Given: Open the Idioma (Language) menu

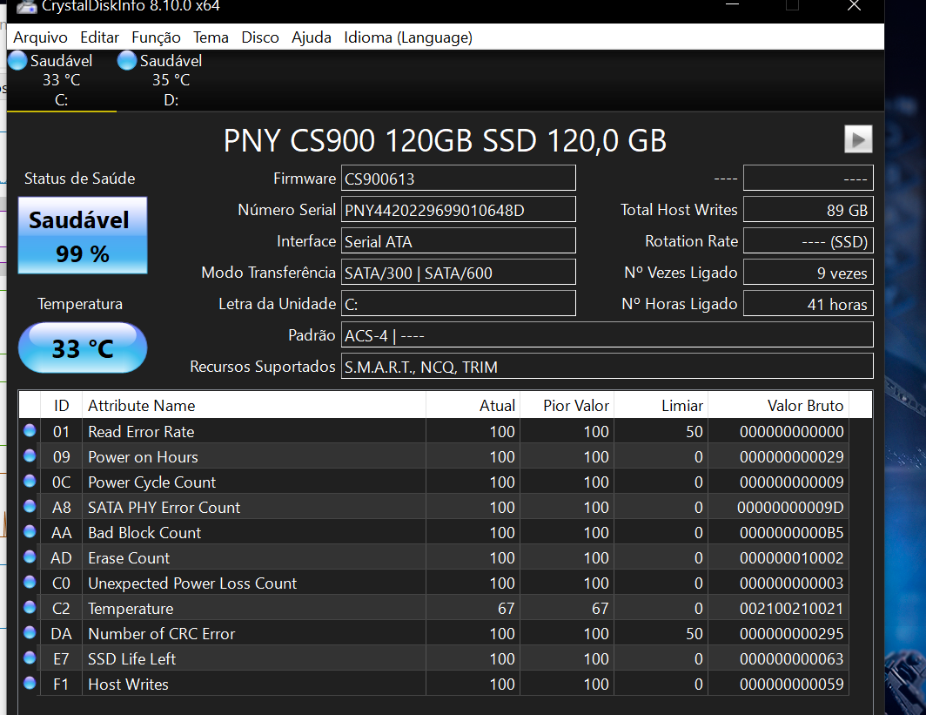Looking at the screenshot, I should [x=408, y=37].
